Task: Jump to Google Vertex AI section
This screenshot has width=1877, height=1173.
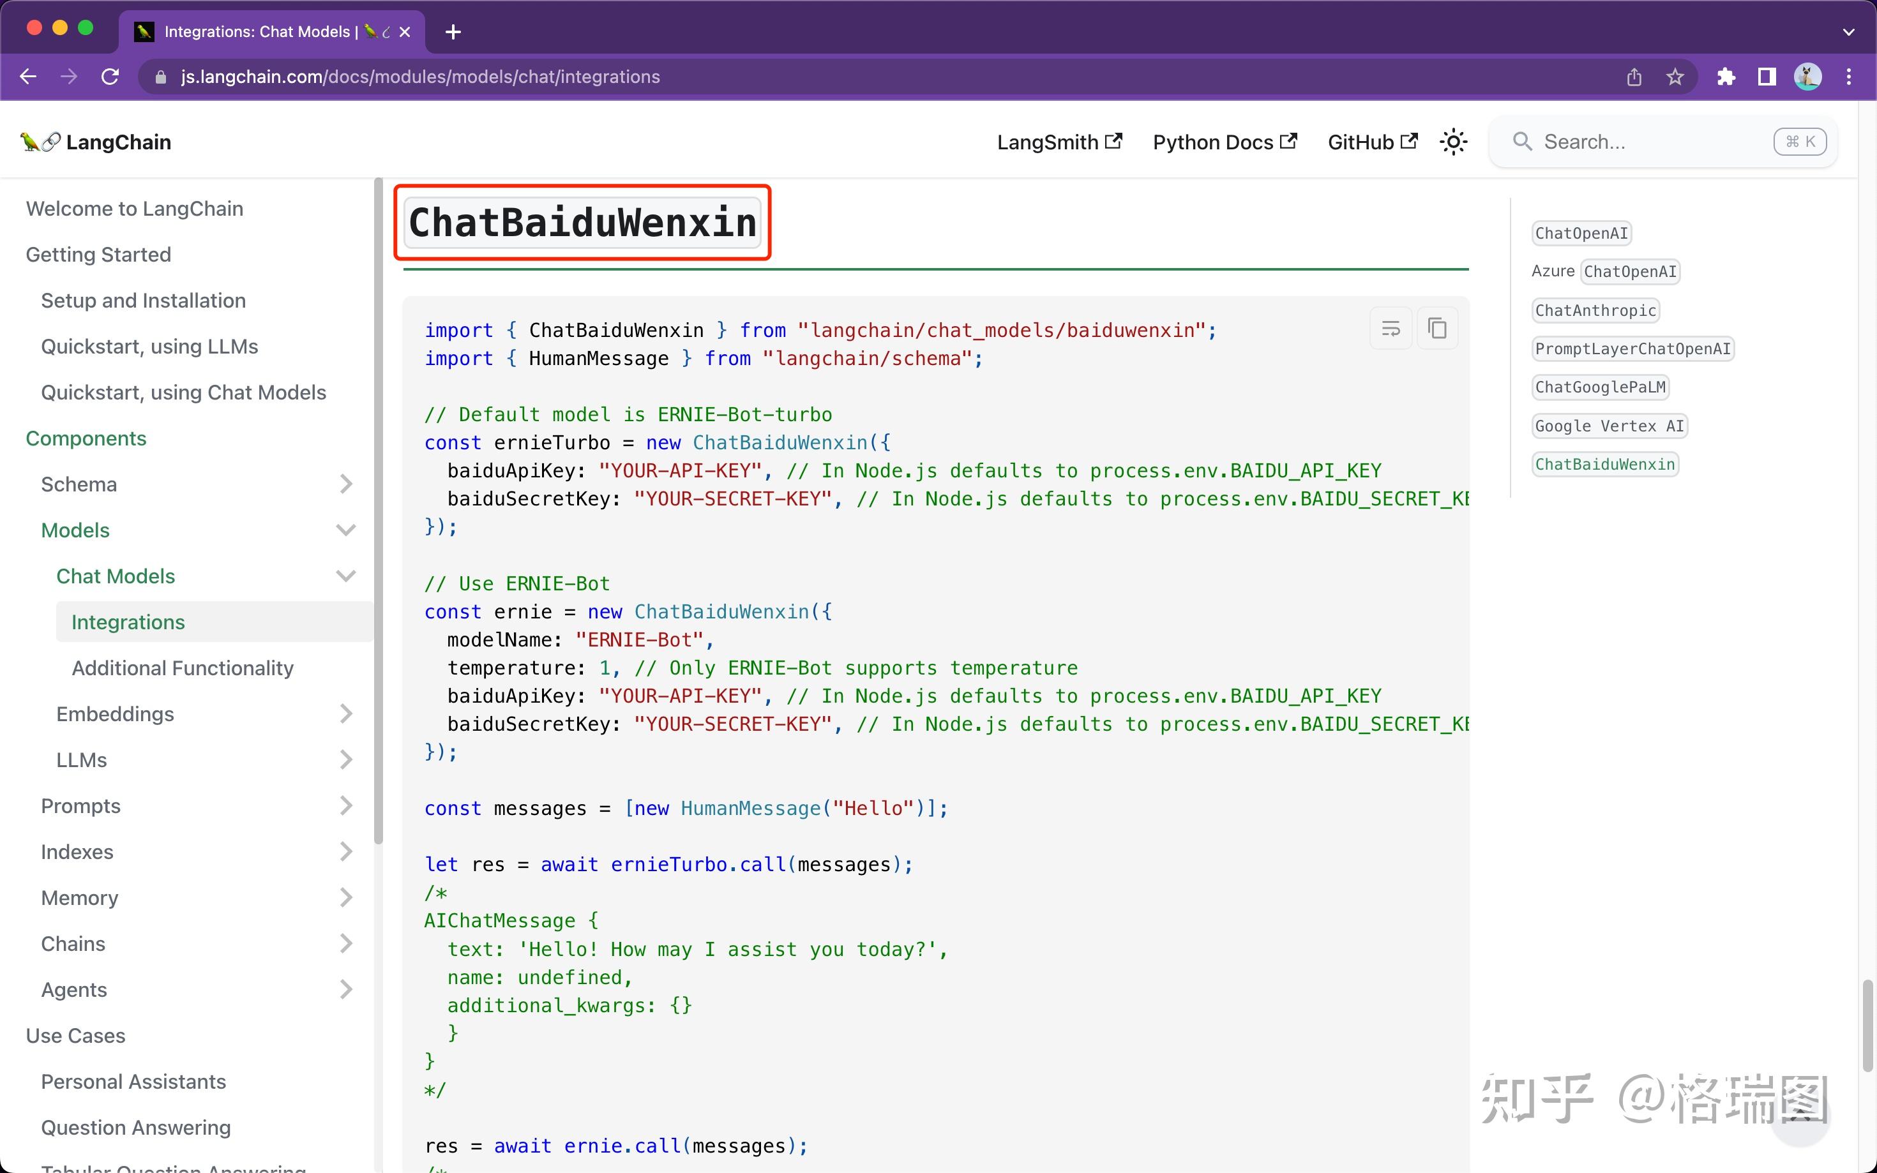Action: coord(1609,426)
